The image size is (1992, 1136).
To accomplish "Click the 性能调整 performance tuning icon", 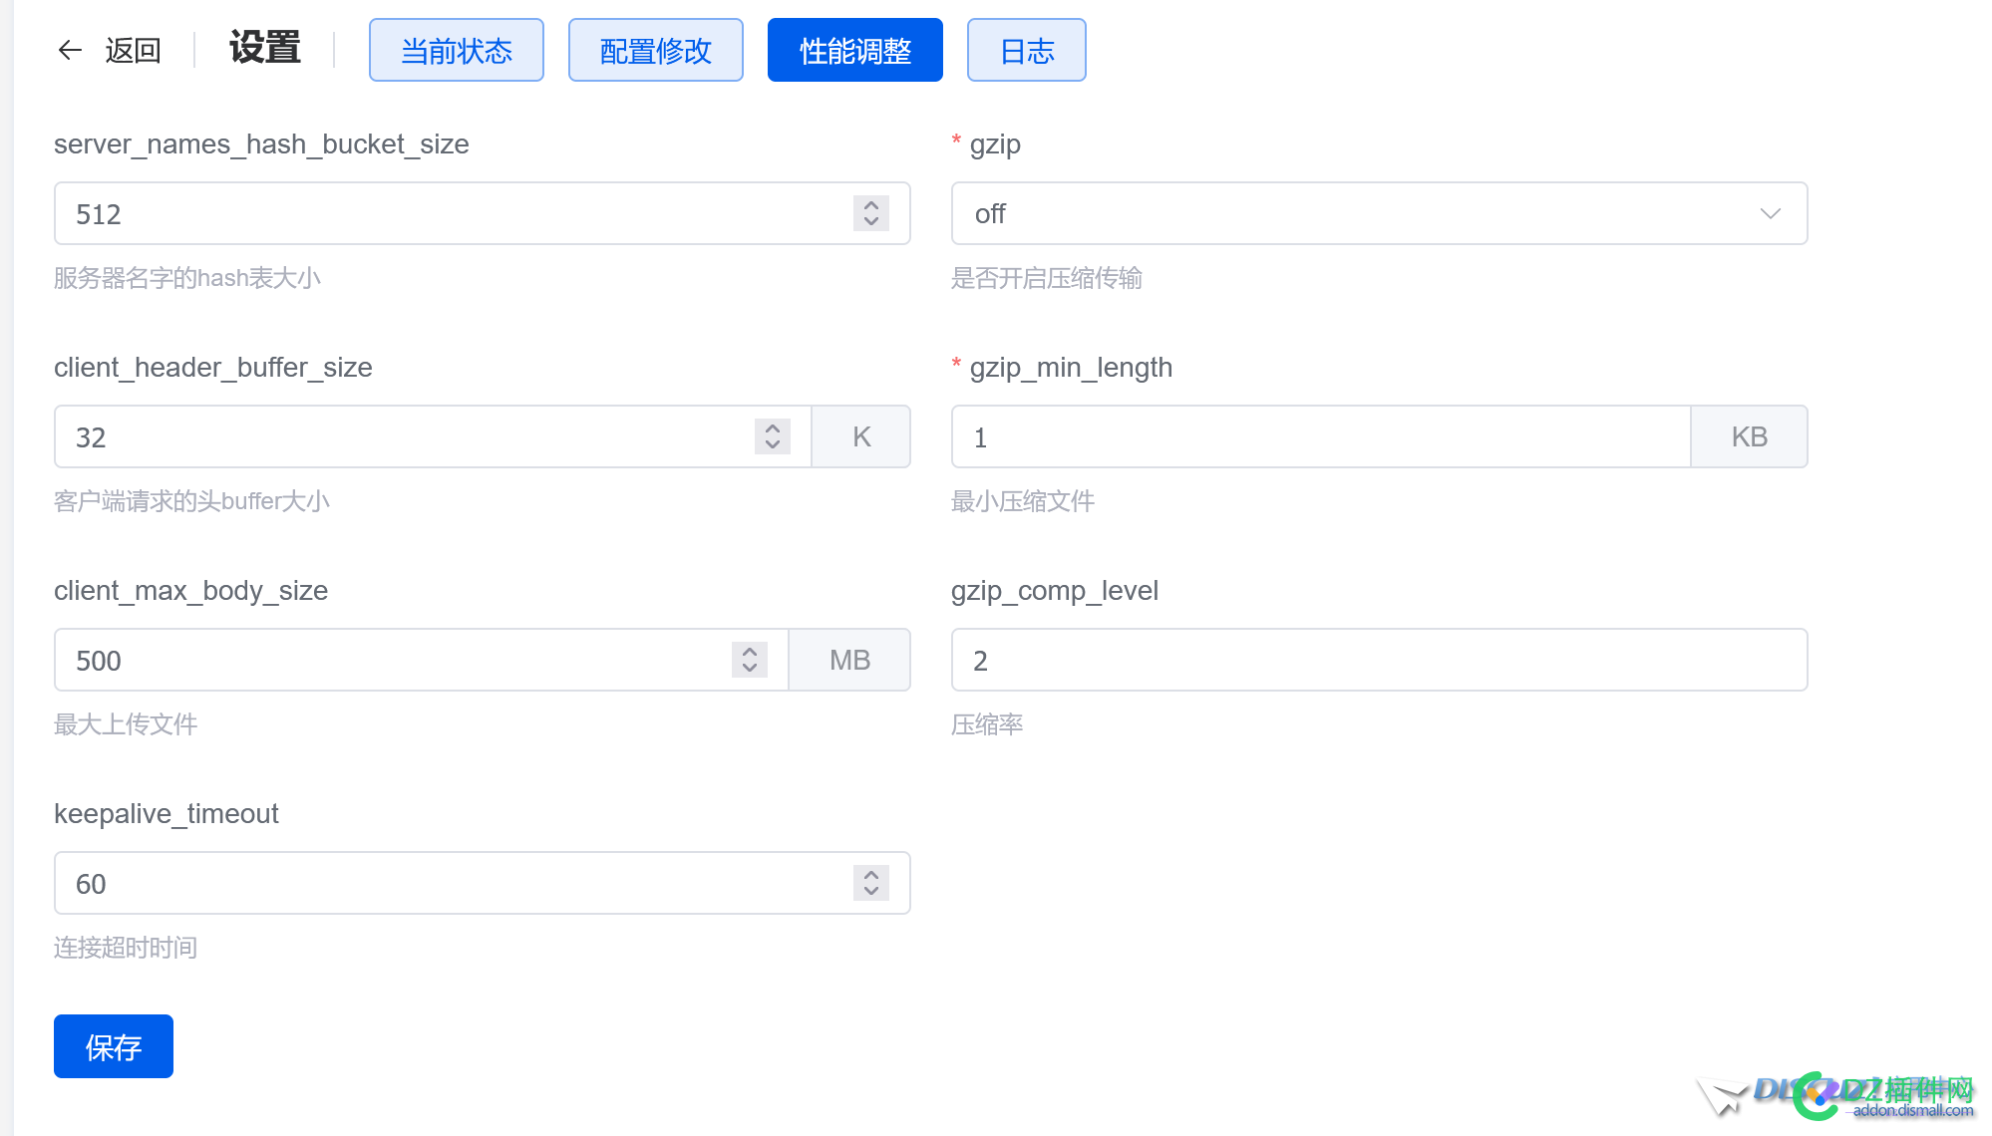I will click(x=855, y=51).
